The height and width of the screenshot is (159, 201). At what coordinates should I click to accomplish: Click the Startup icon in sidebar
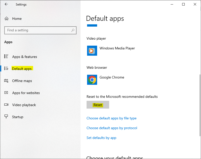[x=6, y=117]
